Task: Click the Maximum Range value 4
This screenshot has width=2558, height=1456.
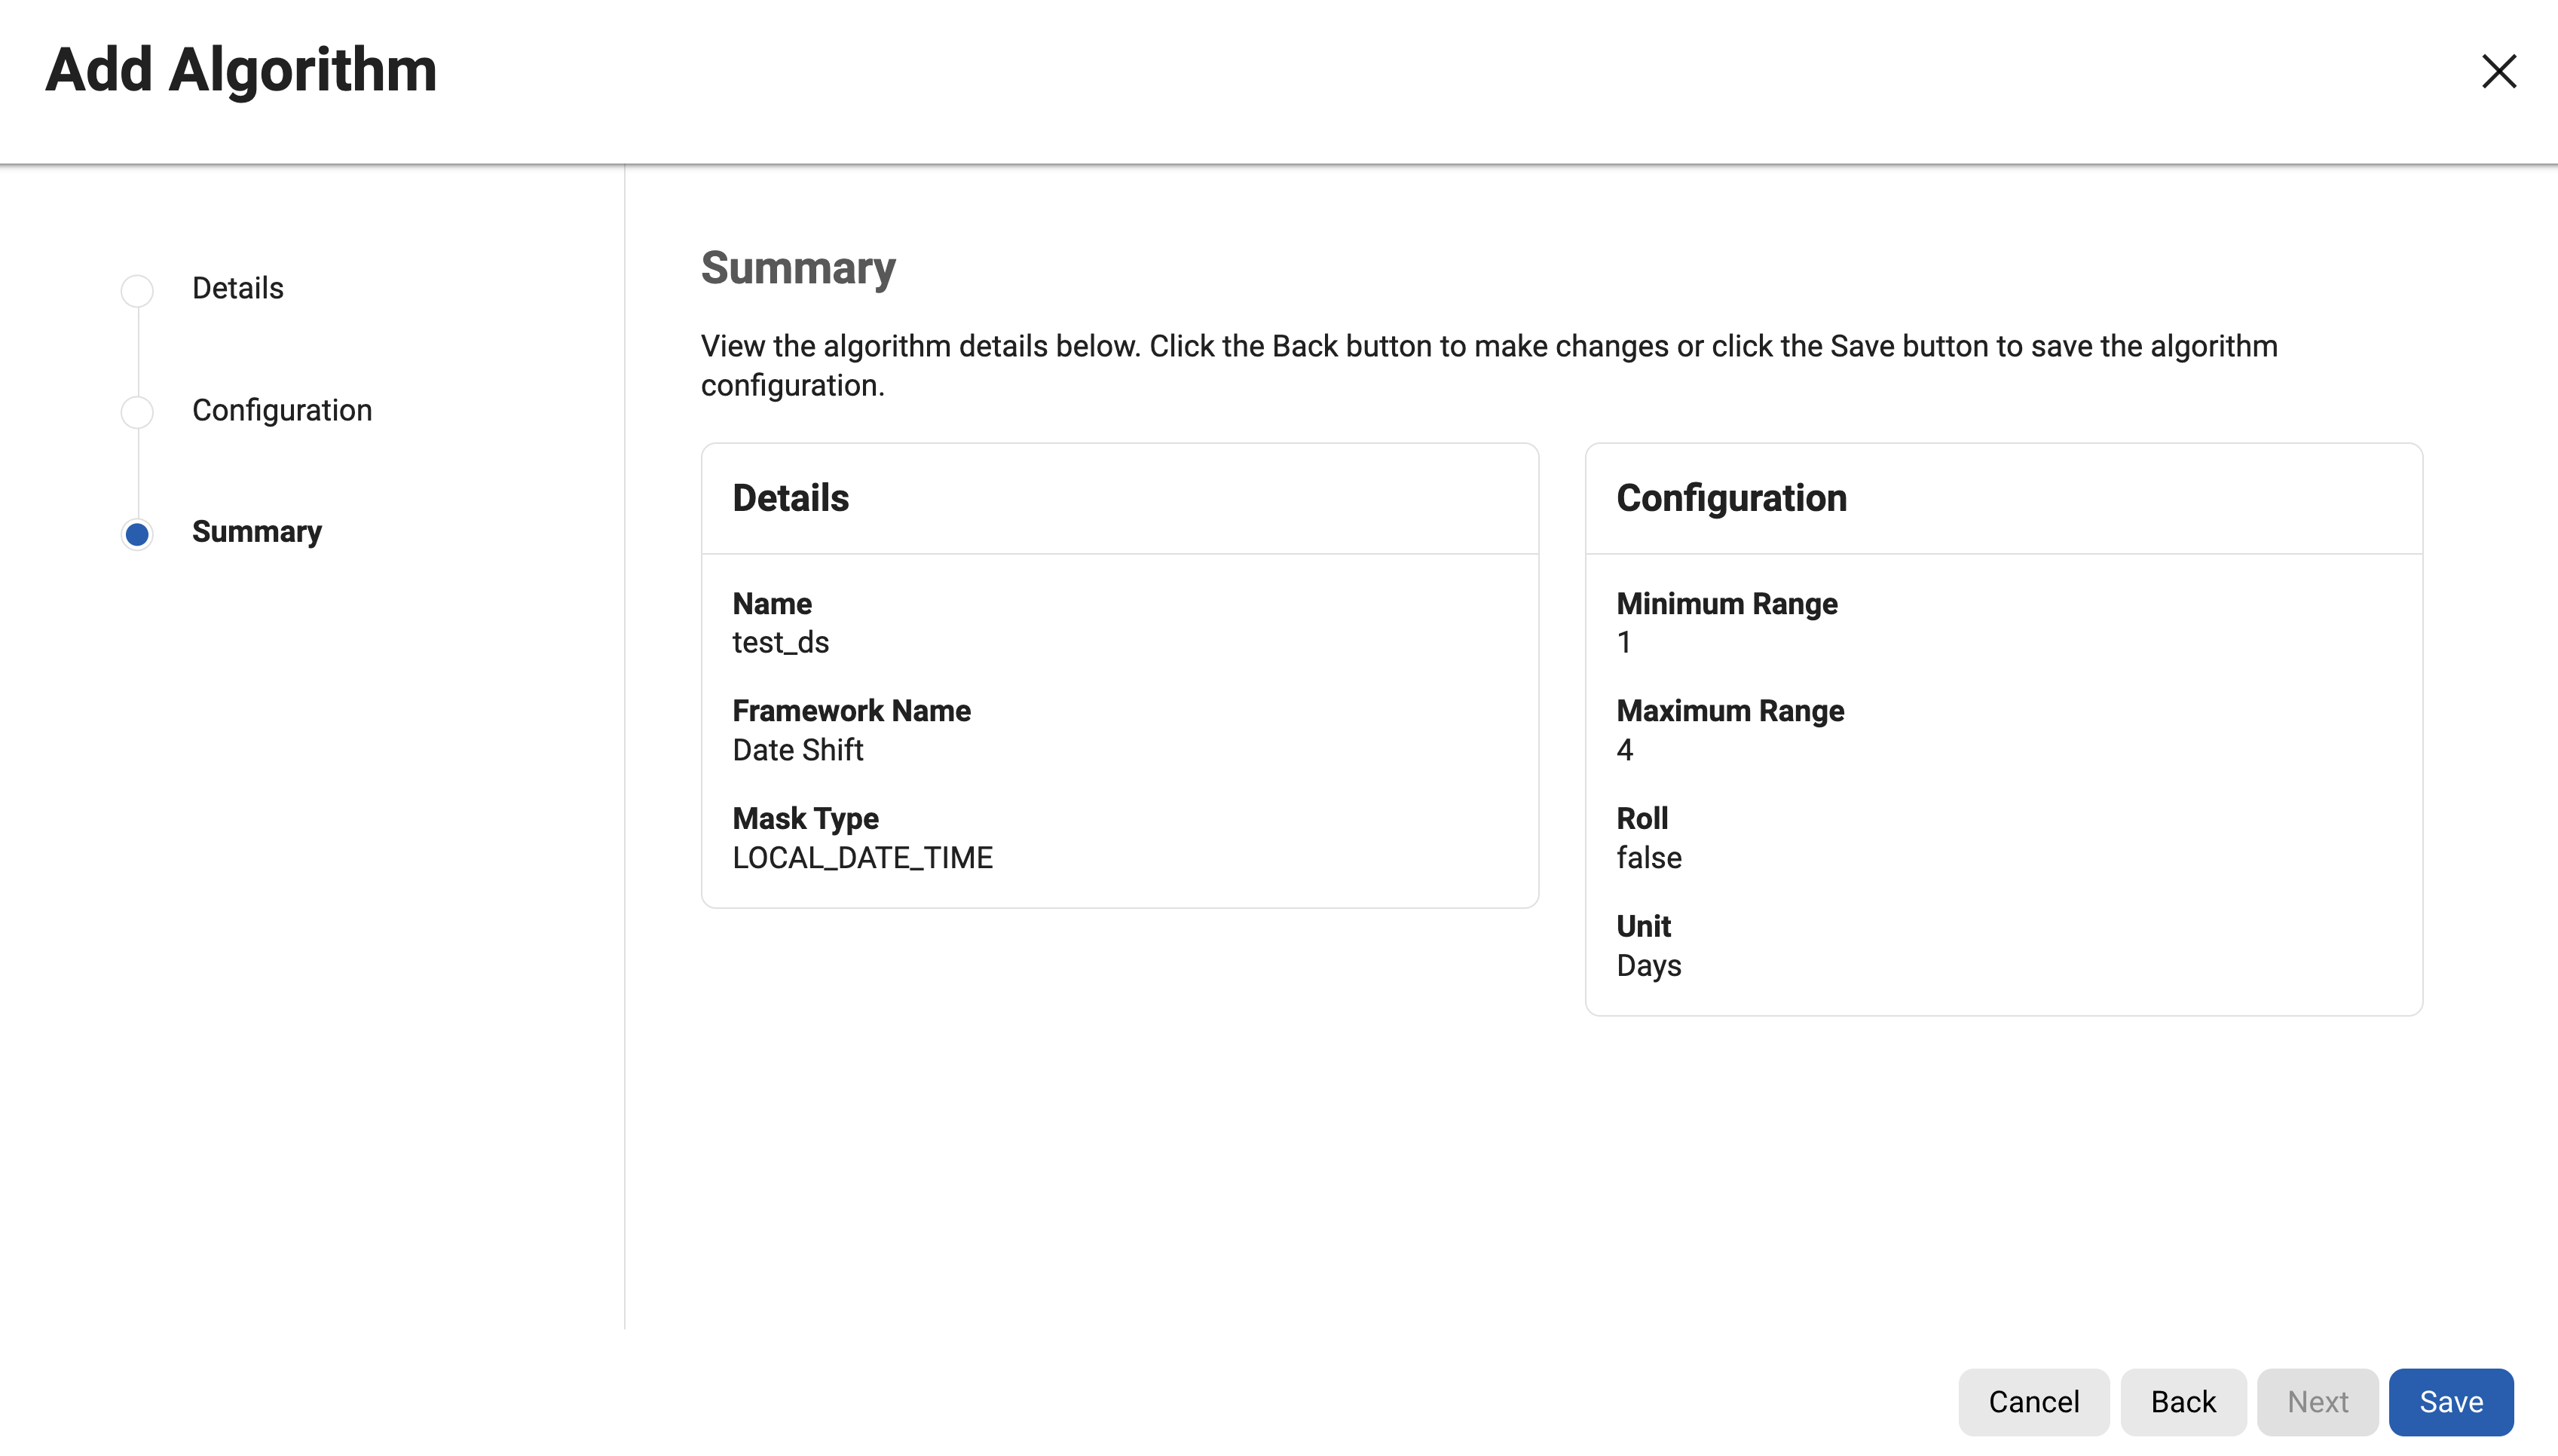Action: point(1625,750)
